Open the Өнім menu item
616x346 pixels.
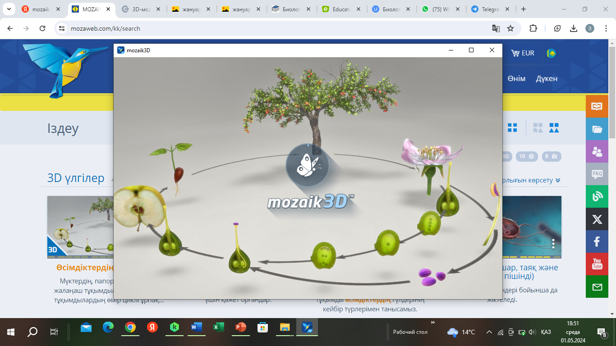[x=516, y=78]
